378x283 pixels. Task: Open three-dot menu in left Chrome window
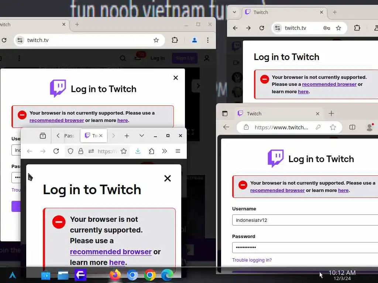(208, 40)
